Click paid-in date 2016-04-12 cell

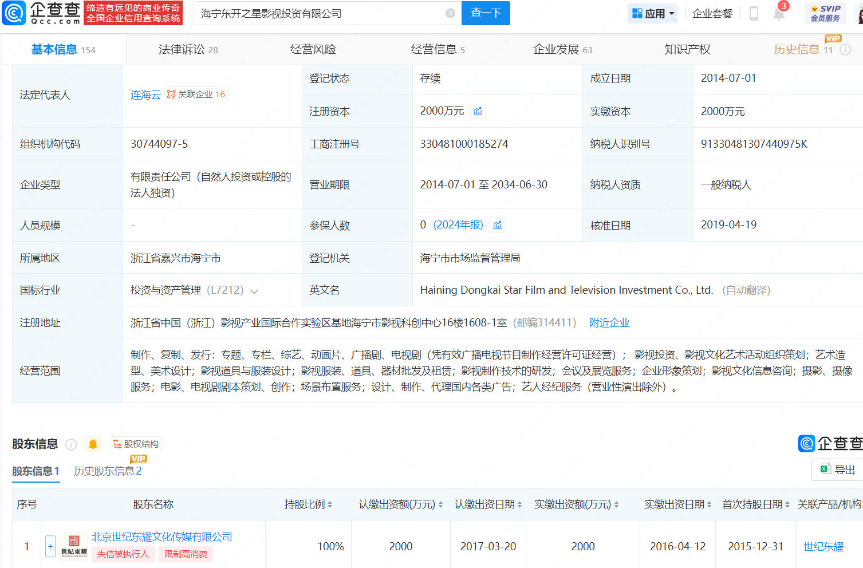point(678,547)
